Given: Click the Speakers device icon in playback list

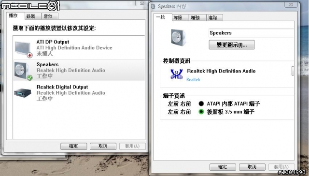Looking at the screenshot, I should 23,71.
